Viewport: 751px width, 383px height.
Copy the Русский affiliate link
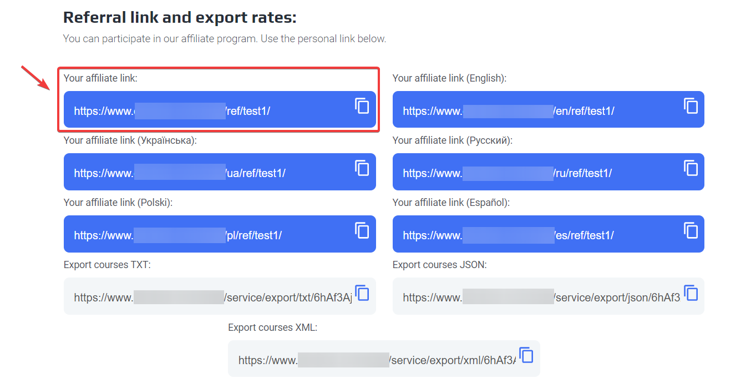[x=691, y=168]
